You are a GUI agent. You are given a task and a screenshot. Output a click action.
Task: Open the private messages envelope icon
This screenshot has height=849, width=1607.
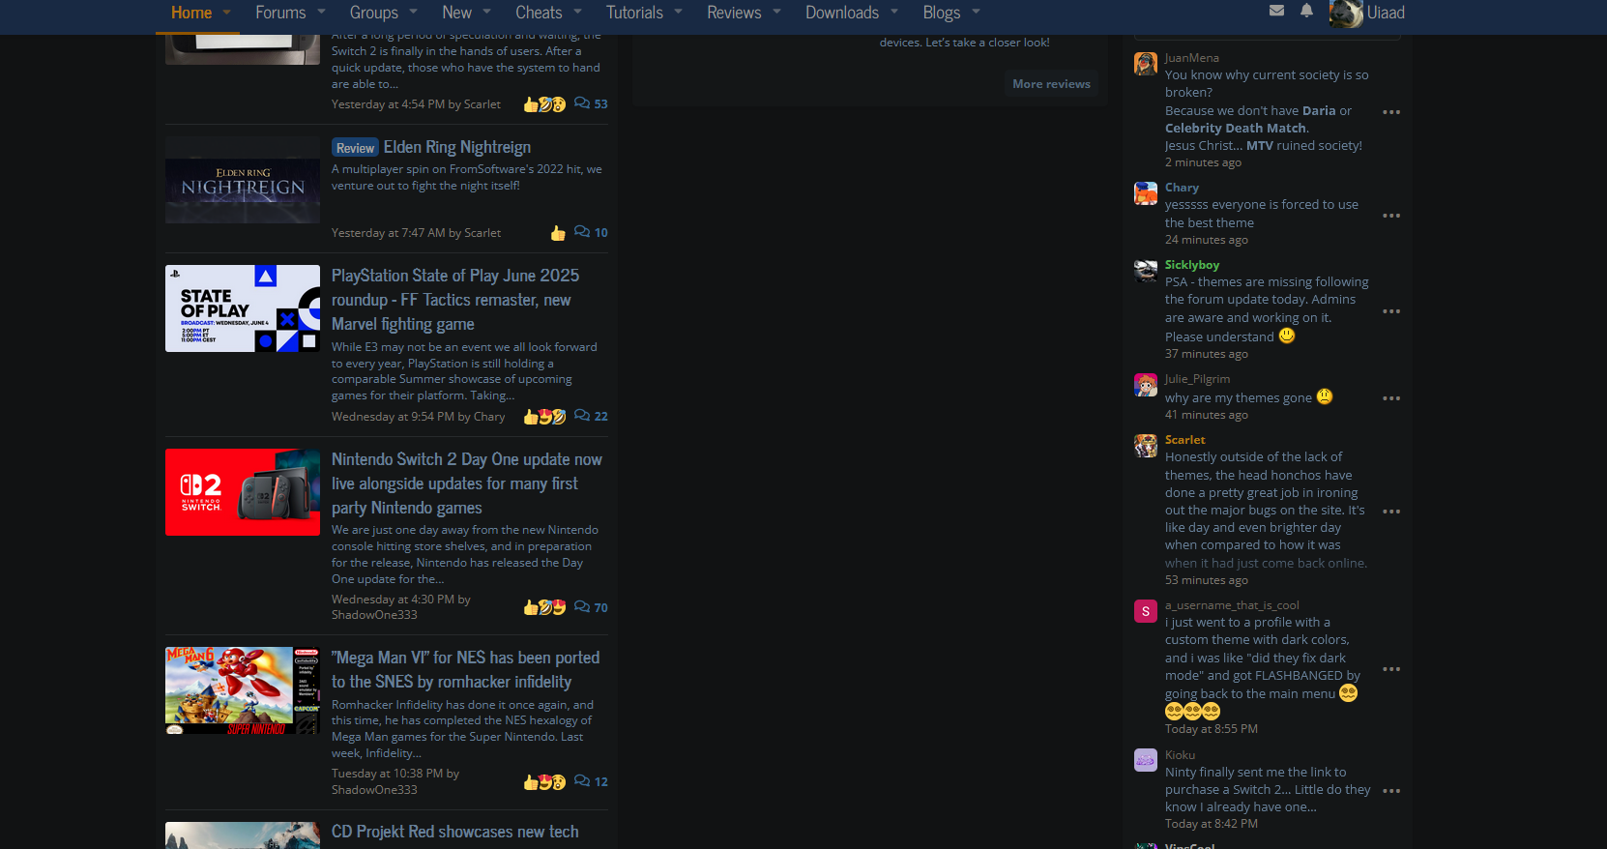click(x=1276, y=11)
